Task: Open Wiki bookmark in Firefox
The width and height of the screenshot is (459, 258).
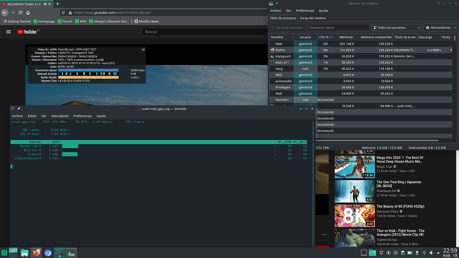Action: [x=80, y=21]
